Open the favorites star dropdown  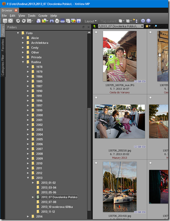click(148, 26)
